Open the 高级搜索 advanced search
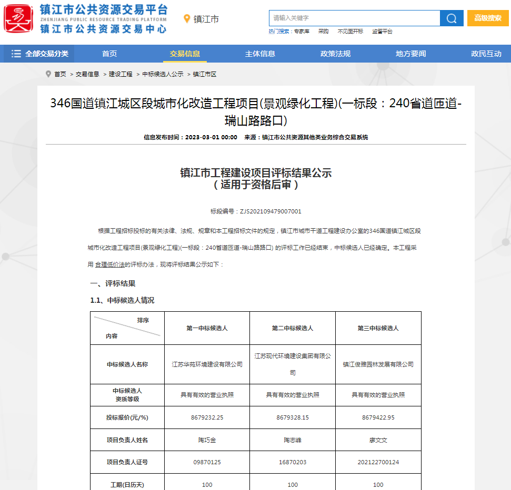Screen dimensions: 511x490 [x=488, y=18]
